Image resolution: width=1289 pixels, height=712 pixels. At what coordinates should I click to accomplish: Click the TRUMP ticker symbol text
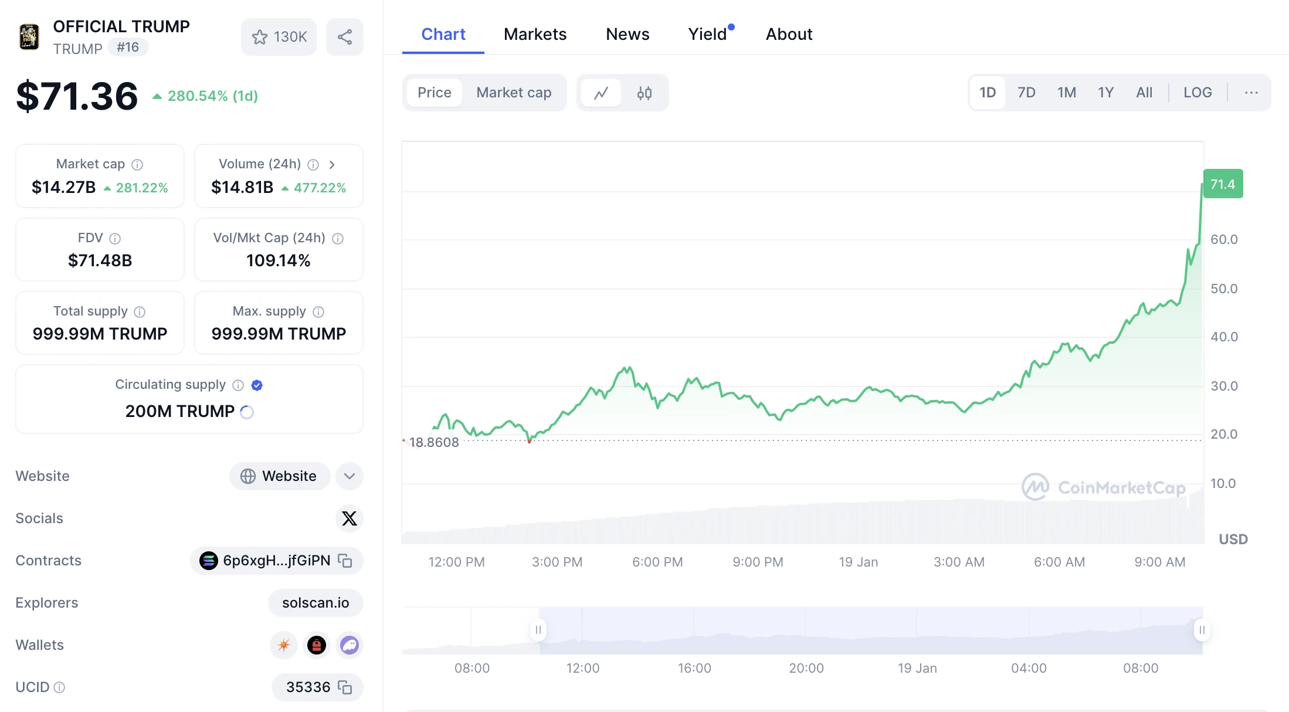pyautogui.click(x=77, y=49)
